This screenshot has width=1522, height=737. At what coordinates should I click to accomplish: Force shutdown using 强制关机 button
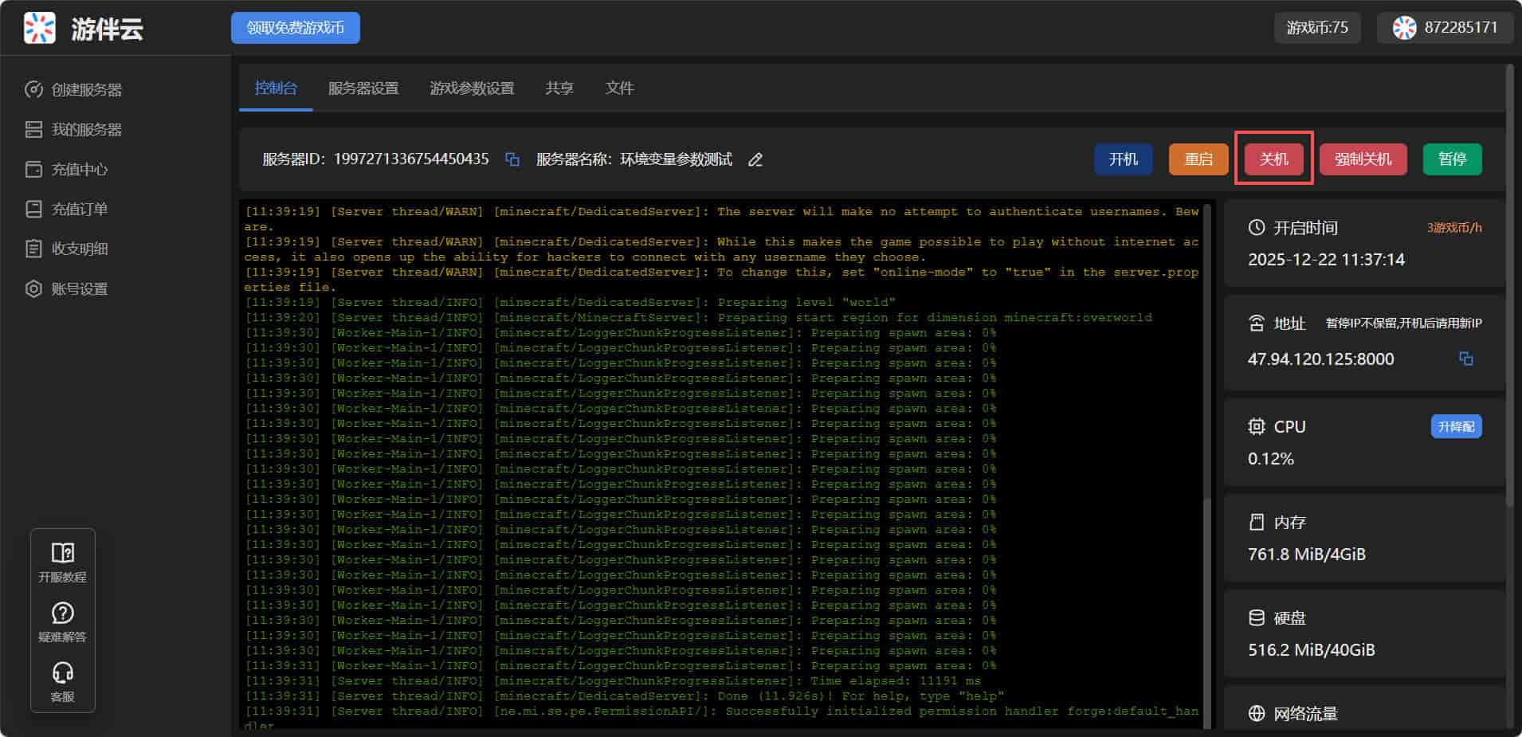(x=1363, y=159)
